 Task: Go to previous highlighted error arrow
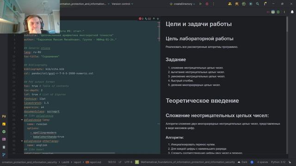click(x=154, y=18)
